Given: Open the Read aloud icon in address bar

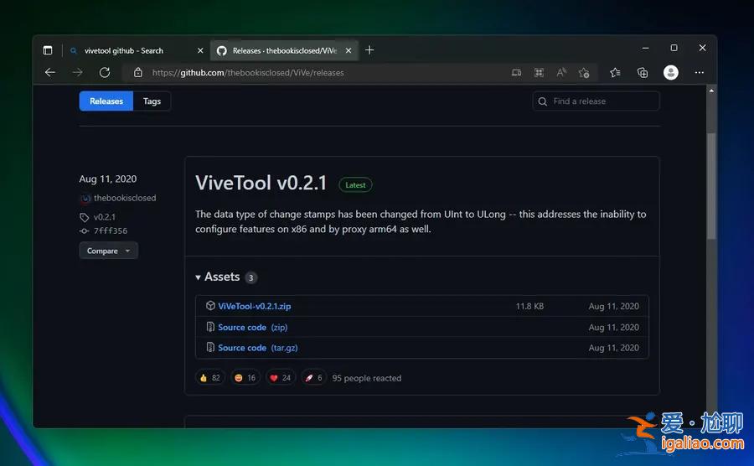Looking at the screenshot, I should click(x=561, y=73).
